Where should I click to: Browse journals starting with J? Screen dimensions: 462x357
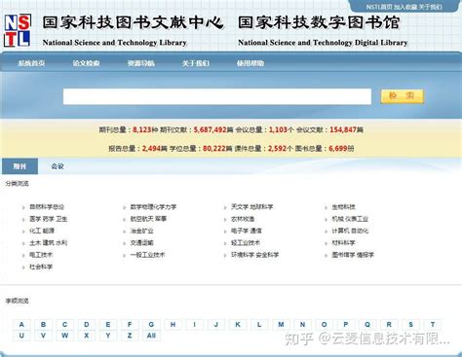[216, 325]
